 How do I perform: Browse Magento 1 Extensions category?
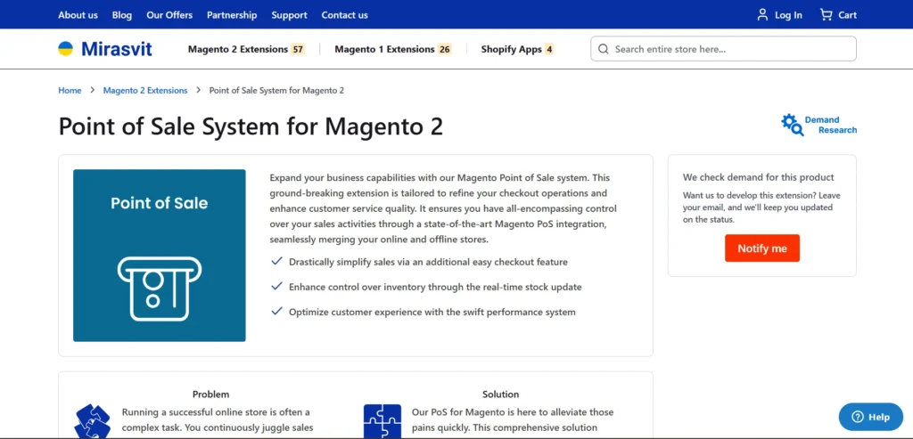click(384, 50)
